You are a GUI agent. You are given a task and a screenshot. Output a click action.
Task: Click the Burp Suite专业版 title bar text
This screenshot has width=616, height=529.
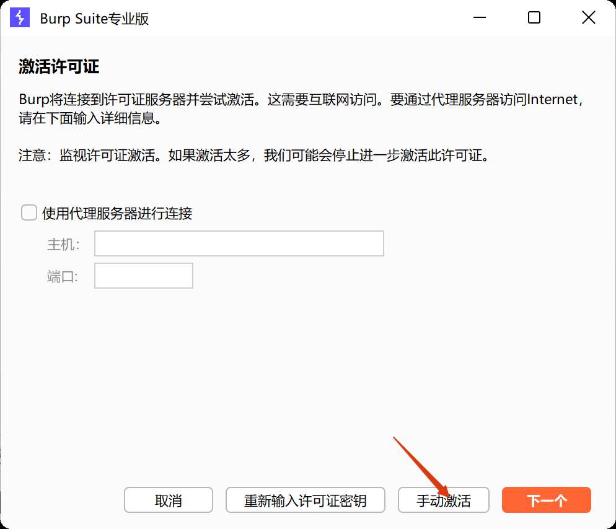click(94, 19)
